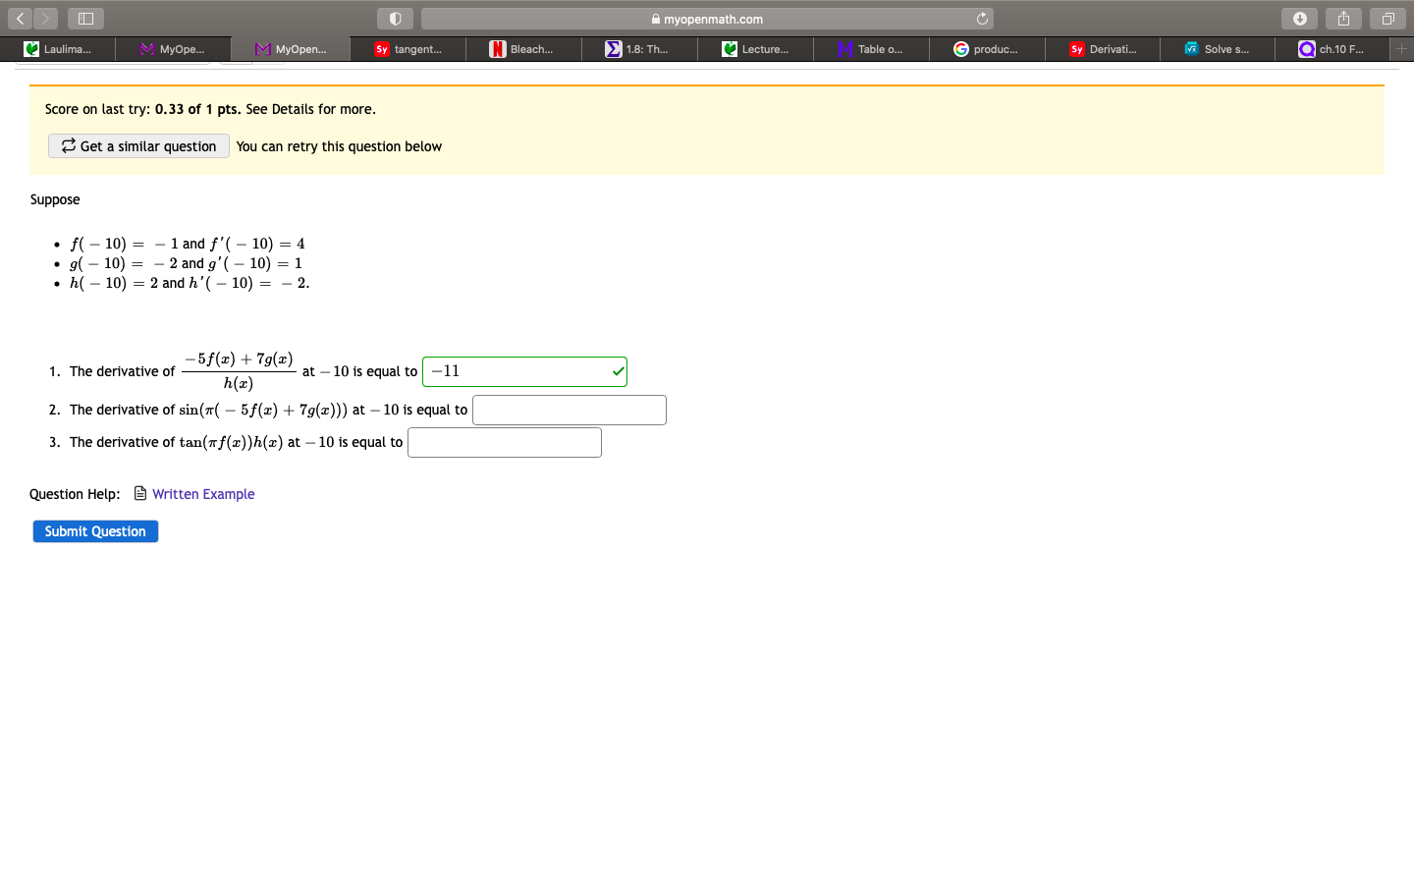
Task: Open the Solve s... tab
Action: [x=1218, y=49]
